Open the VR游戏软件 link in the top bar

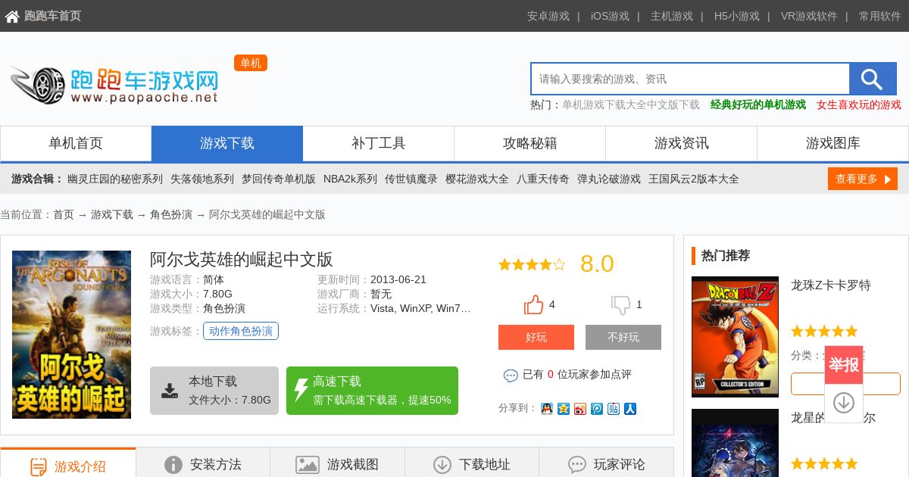tap(809, 16)
